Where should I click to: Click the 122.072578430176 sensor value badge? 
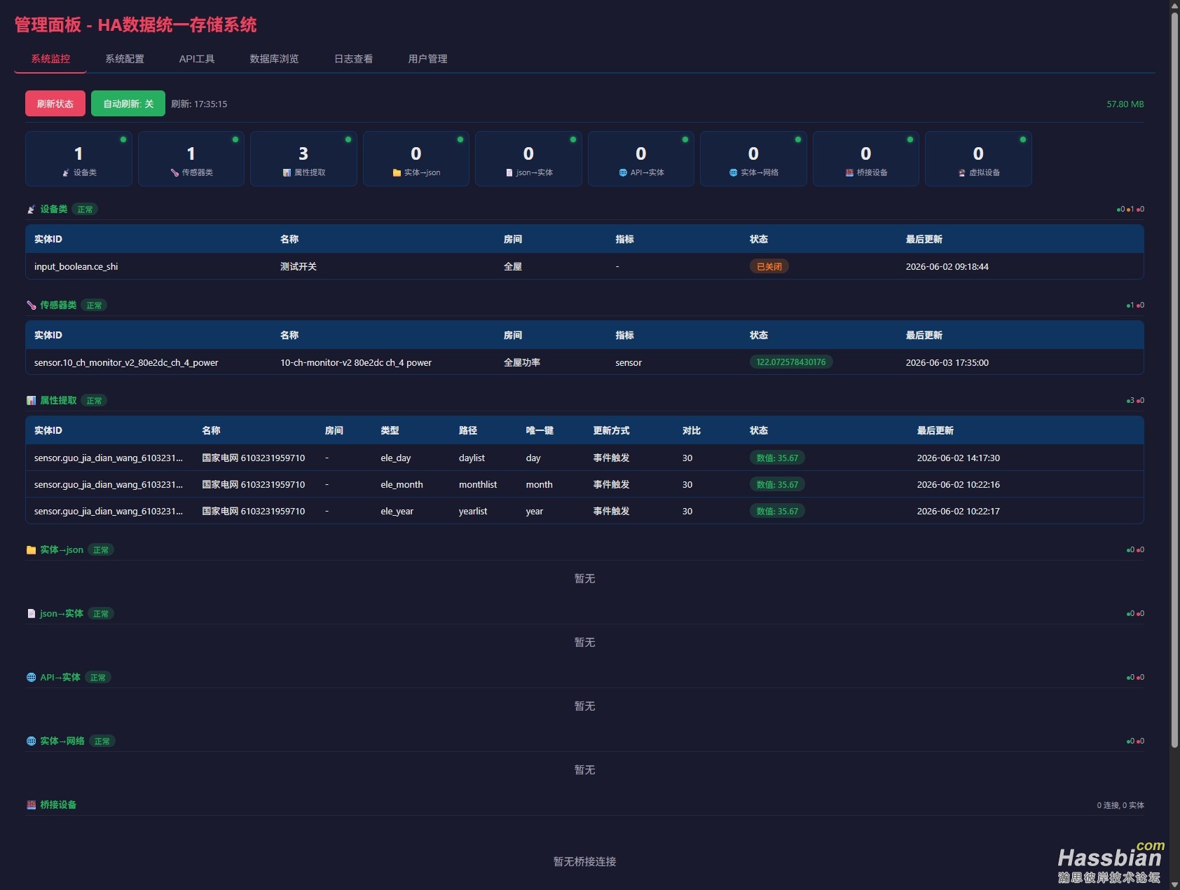[791, 362]
